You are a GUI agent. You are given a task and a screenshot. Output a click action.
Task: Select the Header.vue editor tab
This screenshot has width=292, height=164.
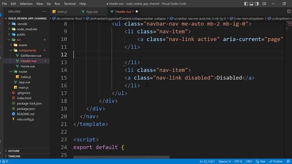click(125, 11)
